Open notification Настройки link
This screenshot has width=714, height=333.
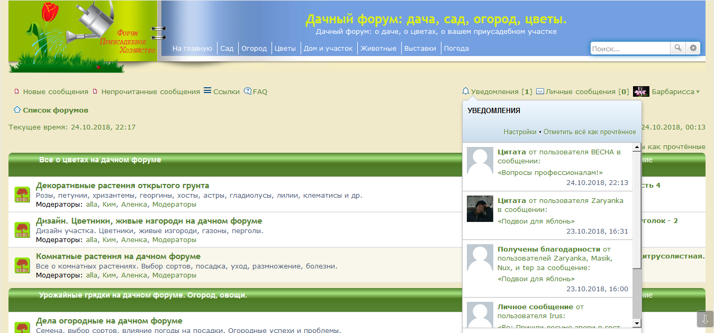tap(520, 132)
